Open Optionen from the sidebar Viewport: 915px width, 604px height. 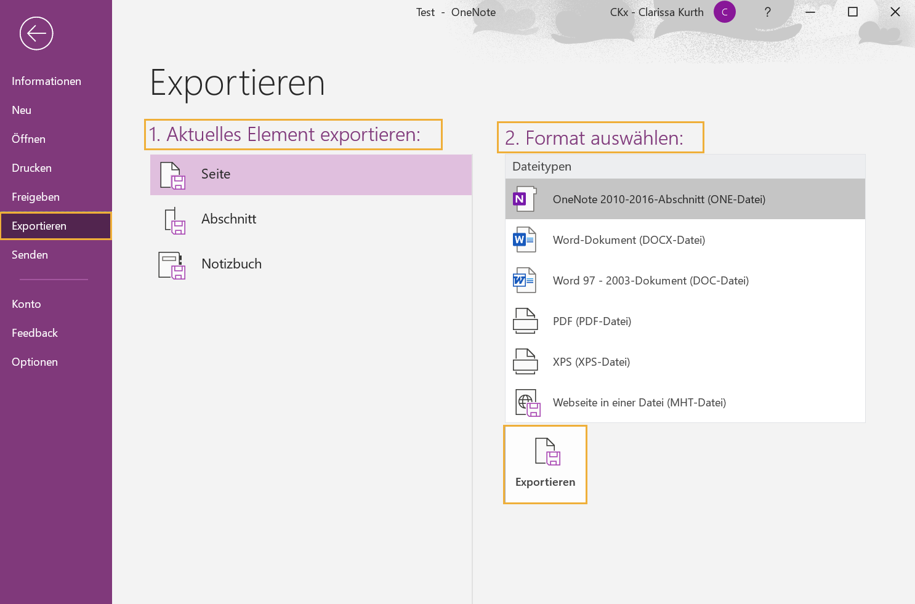pos(34,361)
